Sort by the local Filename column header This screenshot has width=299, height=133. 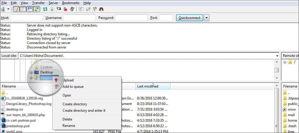coord(9,86)
